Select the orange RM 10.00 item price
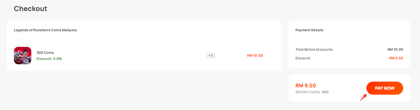 255,56
